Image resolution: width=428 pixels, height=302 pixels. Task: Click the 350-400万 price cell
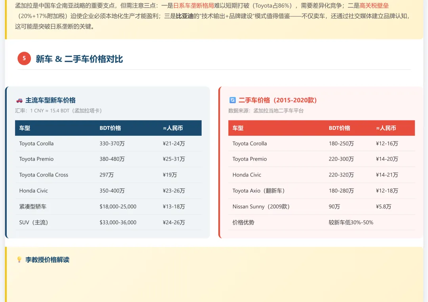click(112, 191)
